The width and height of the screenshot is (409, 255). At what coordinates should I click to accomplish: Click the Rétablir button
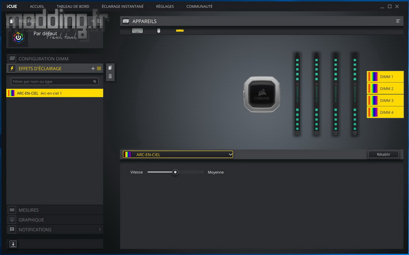tap(383, 155)
